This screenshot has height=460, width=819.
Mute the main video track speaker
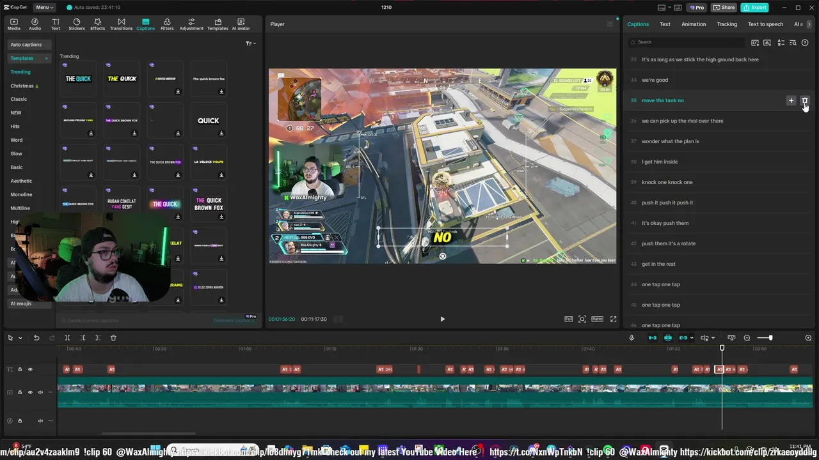click(40, 392)
